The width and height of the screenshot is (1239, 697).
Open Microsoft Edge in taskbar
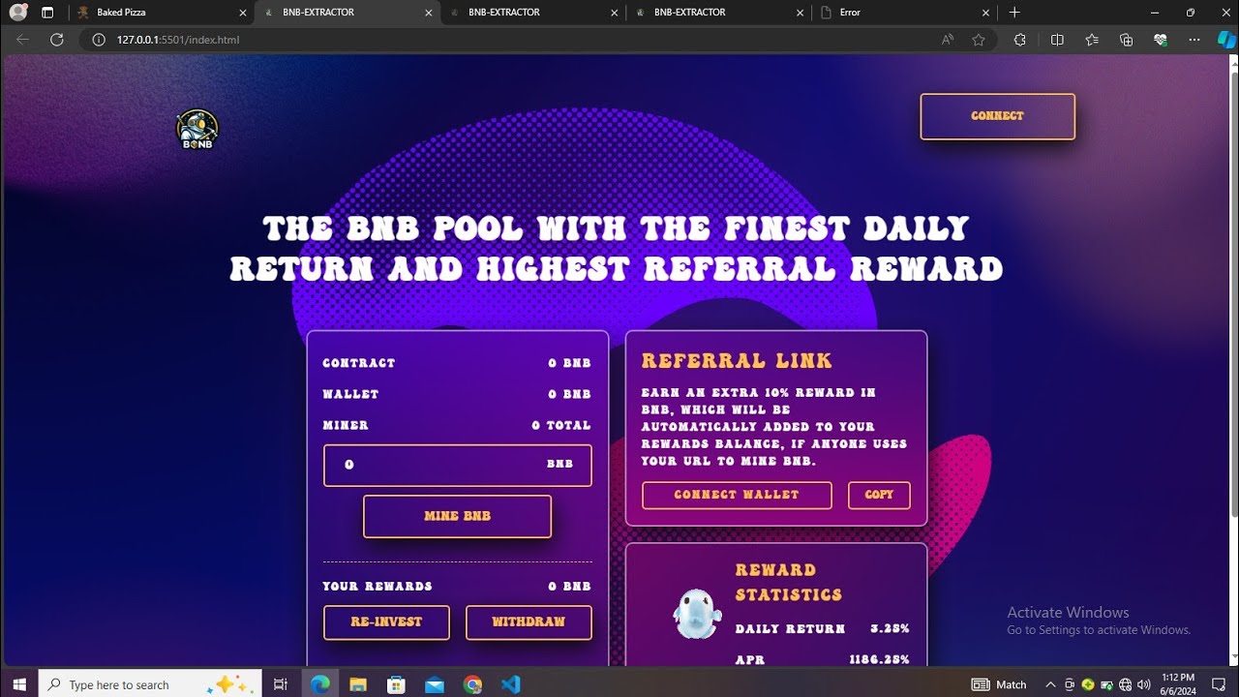(319, 684)
